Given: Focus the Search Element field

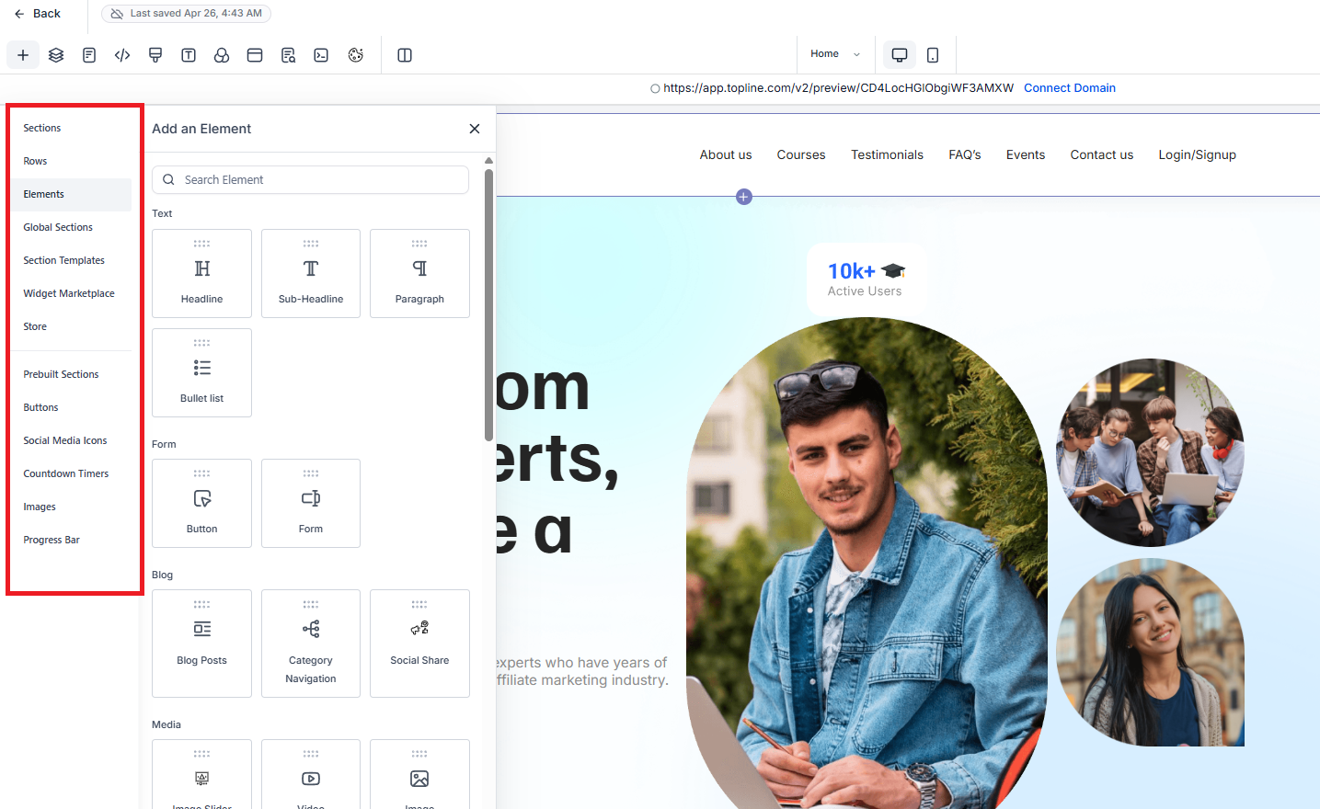Looking at the screenshot, I should click(x=311, y=179).
